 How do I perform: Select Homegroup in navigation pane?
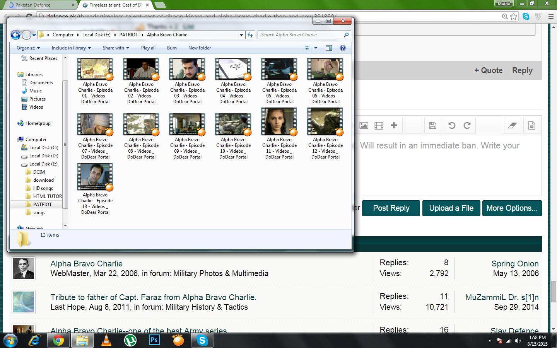34,123
